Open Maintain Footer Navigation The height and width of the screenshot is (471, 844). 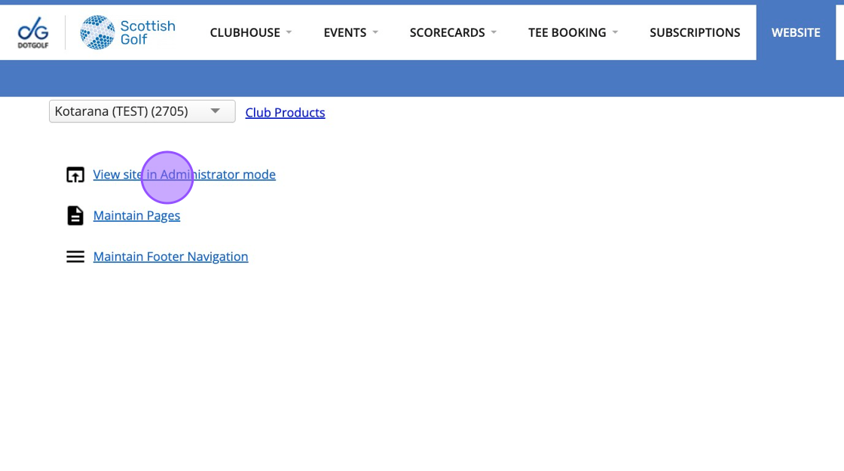pos(170,257)
